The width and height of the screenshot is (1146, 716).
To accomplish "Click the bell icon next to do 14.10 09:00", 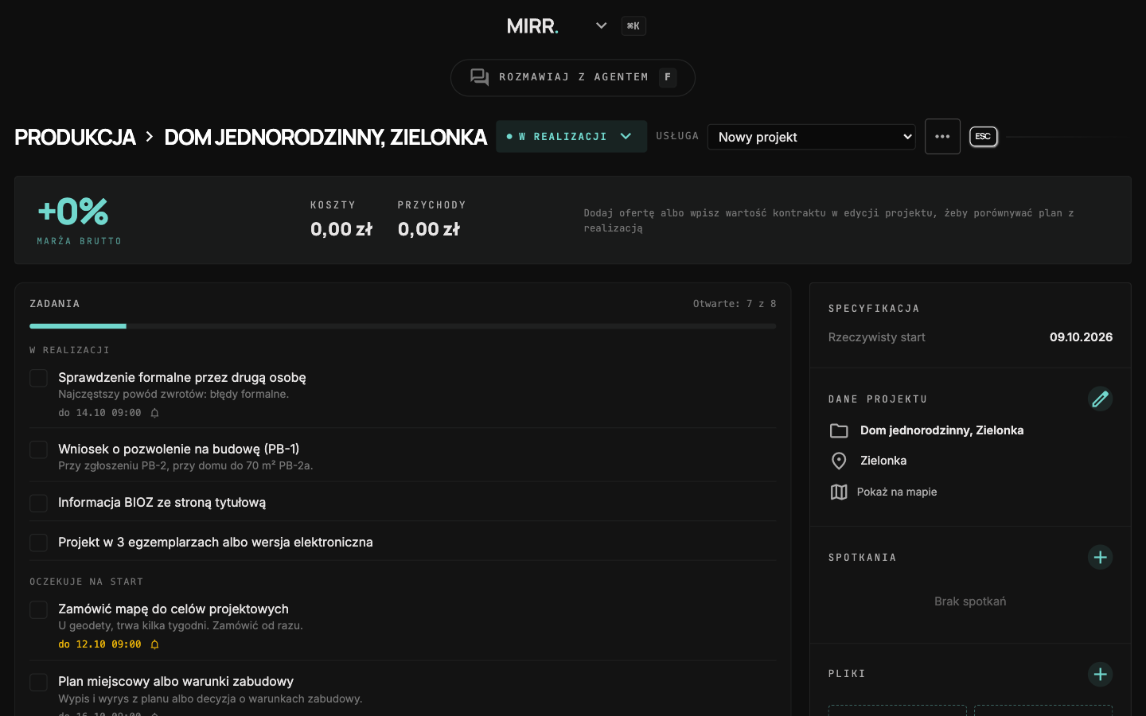I will [155, 413].
